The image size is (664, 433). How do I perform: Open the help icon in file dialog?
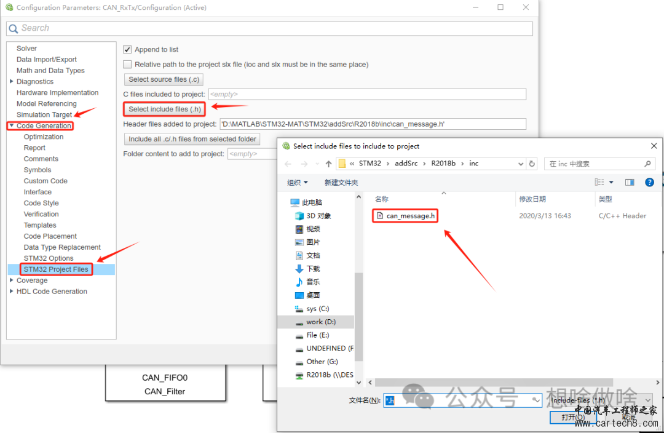(x=649, y=183)
